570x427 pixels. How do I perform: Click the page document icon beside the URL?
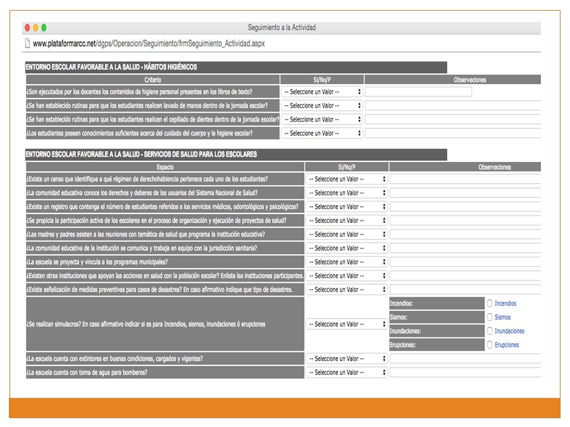click(x=27, y=43)
